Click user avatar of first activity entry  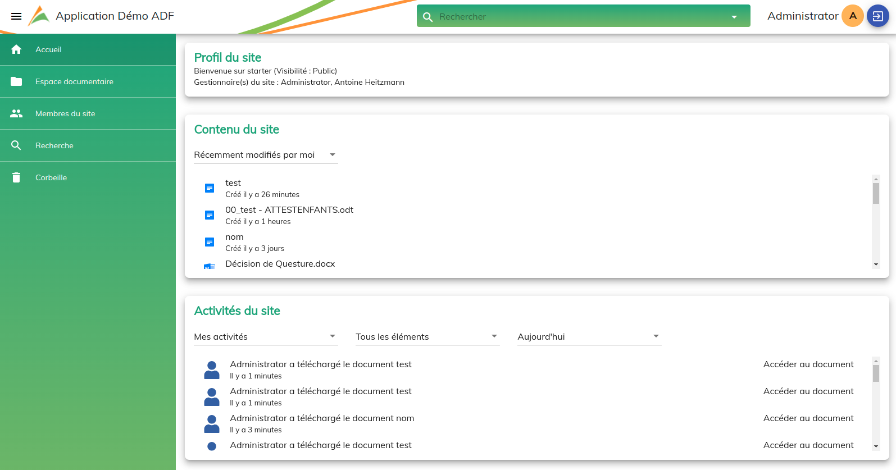tap(212, 370)
